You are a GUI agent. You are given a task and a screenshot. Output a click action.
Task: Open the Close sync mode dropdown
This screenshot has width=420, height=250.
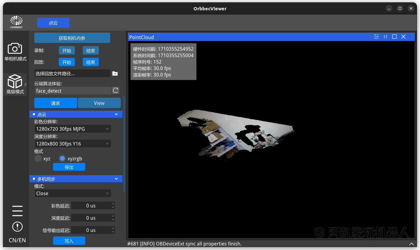click(x=73, y=194)
